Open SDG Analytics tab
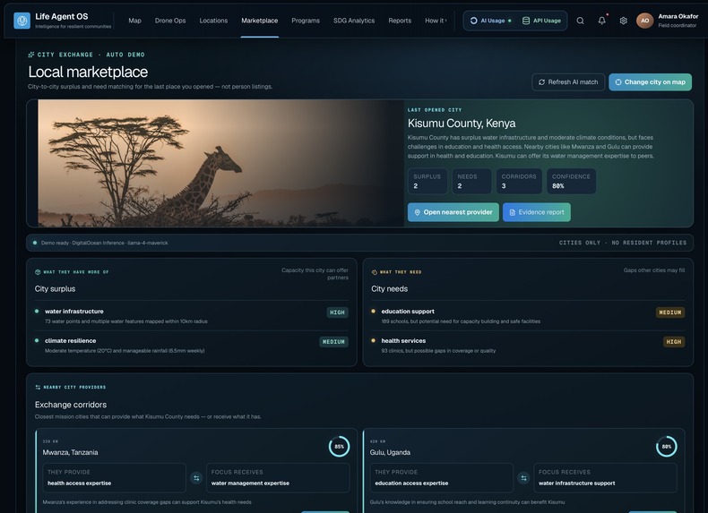 [354, 21]
